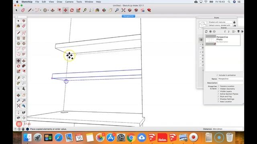Remove scene with minus button
This screenshot has height=144, width=257.
pos(214,32)
